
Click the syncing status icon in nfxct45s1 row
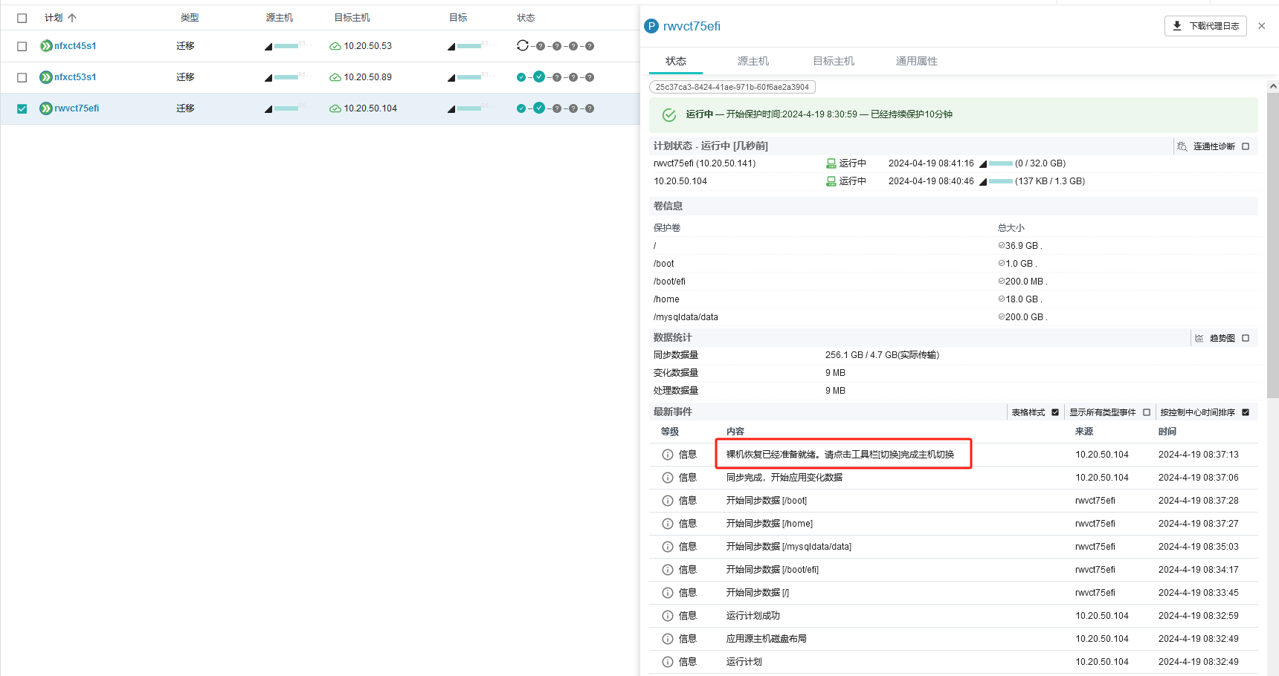point(523,46)
